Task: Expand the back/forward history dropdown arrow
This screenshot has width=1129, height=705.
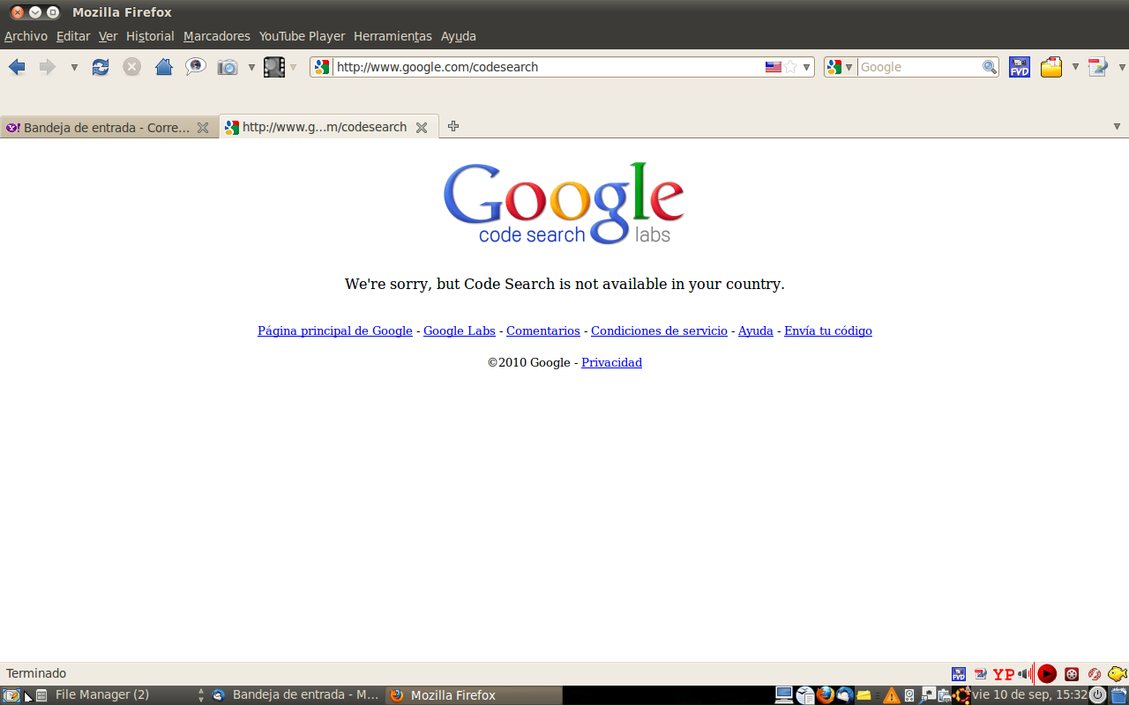Action: (x=74, y=67)
